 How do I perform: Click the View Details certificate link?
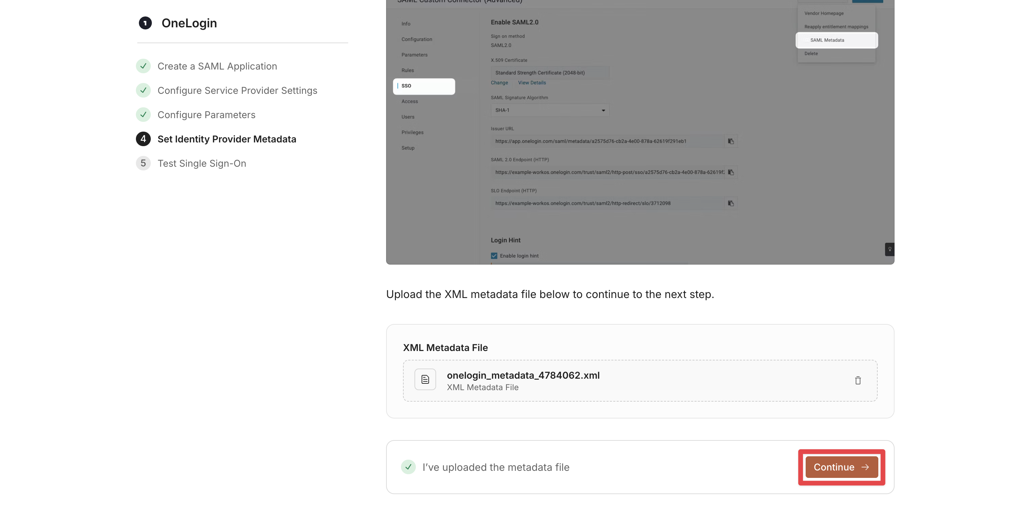531,83
